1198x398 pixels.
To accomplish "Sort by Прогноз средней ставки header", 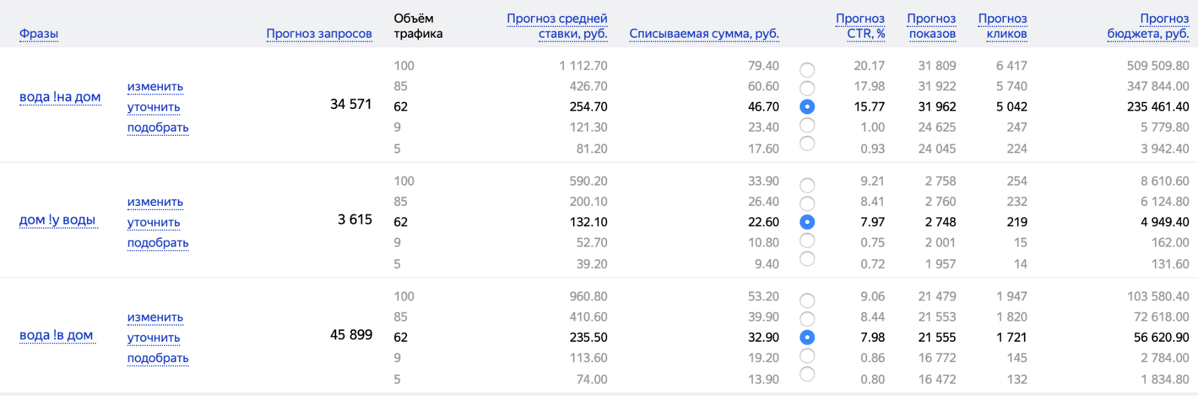I will point(557,26).
